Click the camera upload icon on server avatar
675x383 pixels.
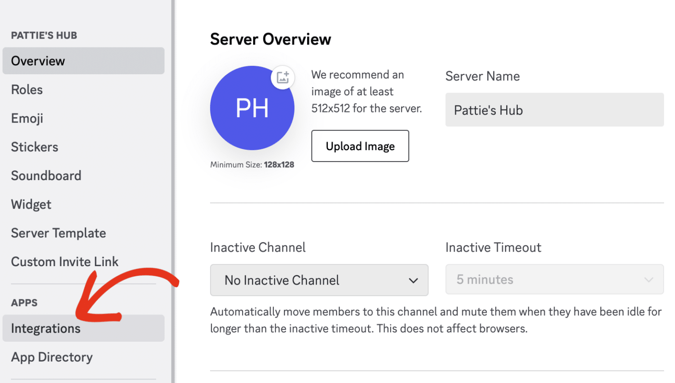(283, 77)
